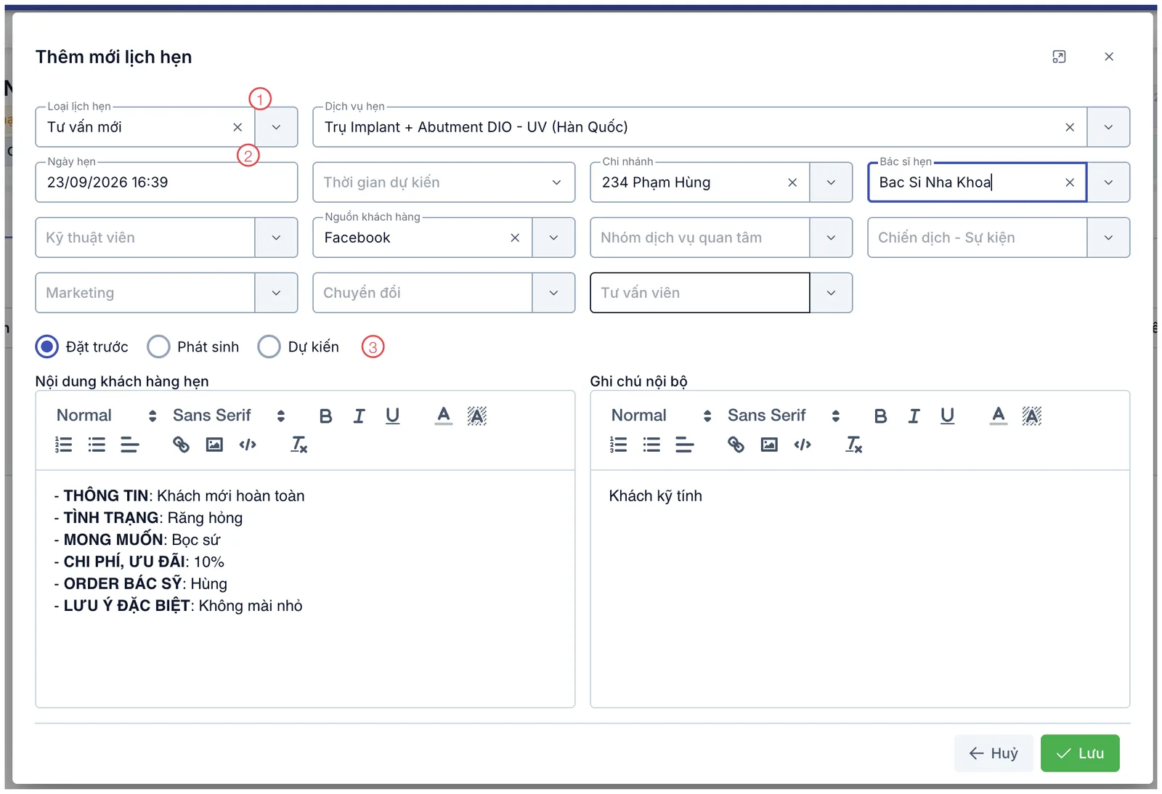Clear the Bác sĩ hẹn field value
The width and height of the screenshot is (1162, 794).
1070,182
